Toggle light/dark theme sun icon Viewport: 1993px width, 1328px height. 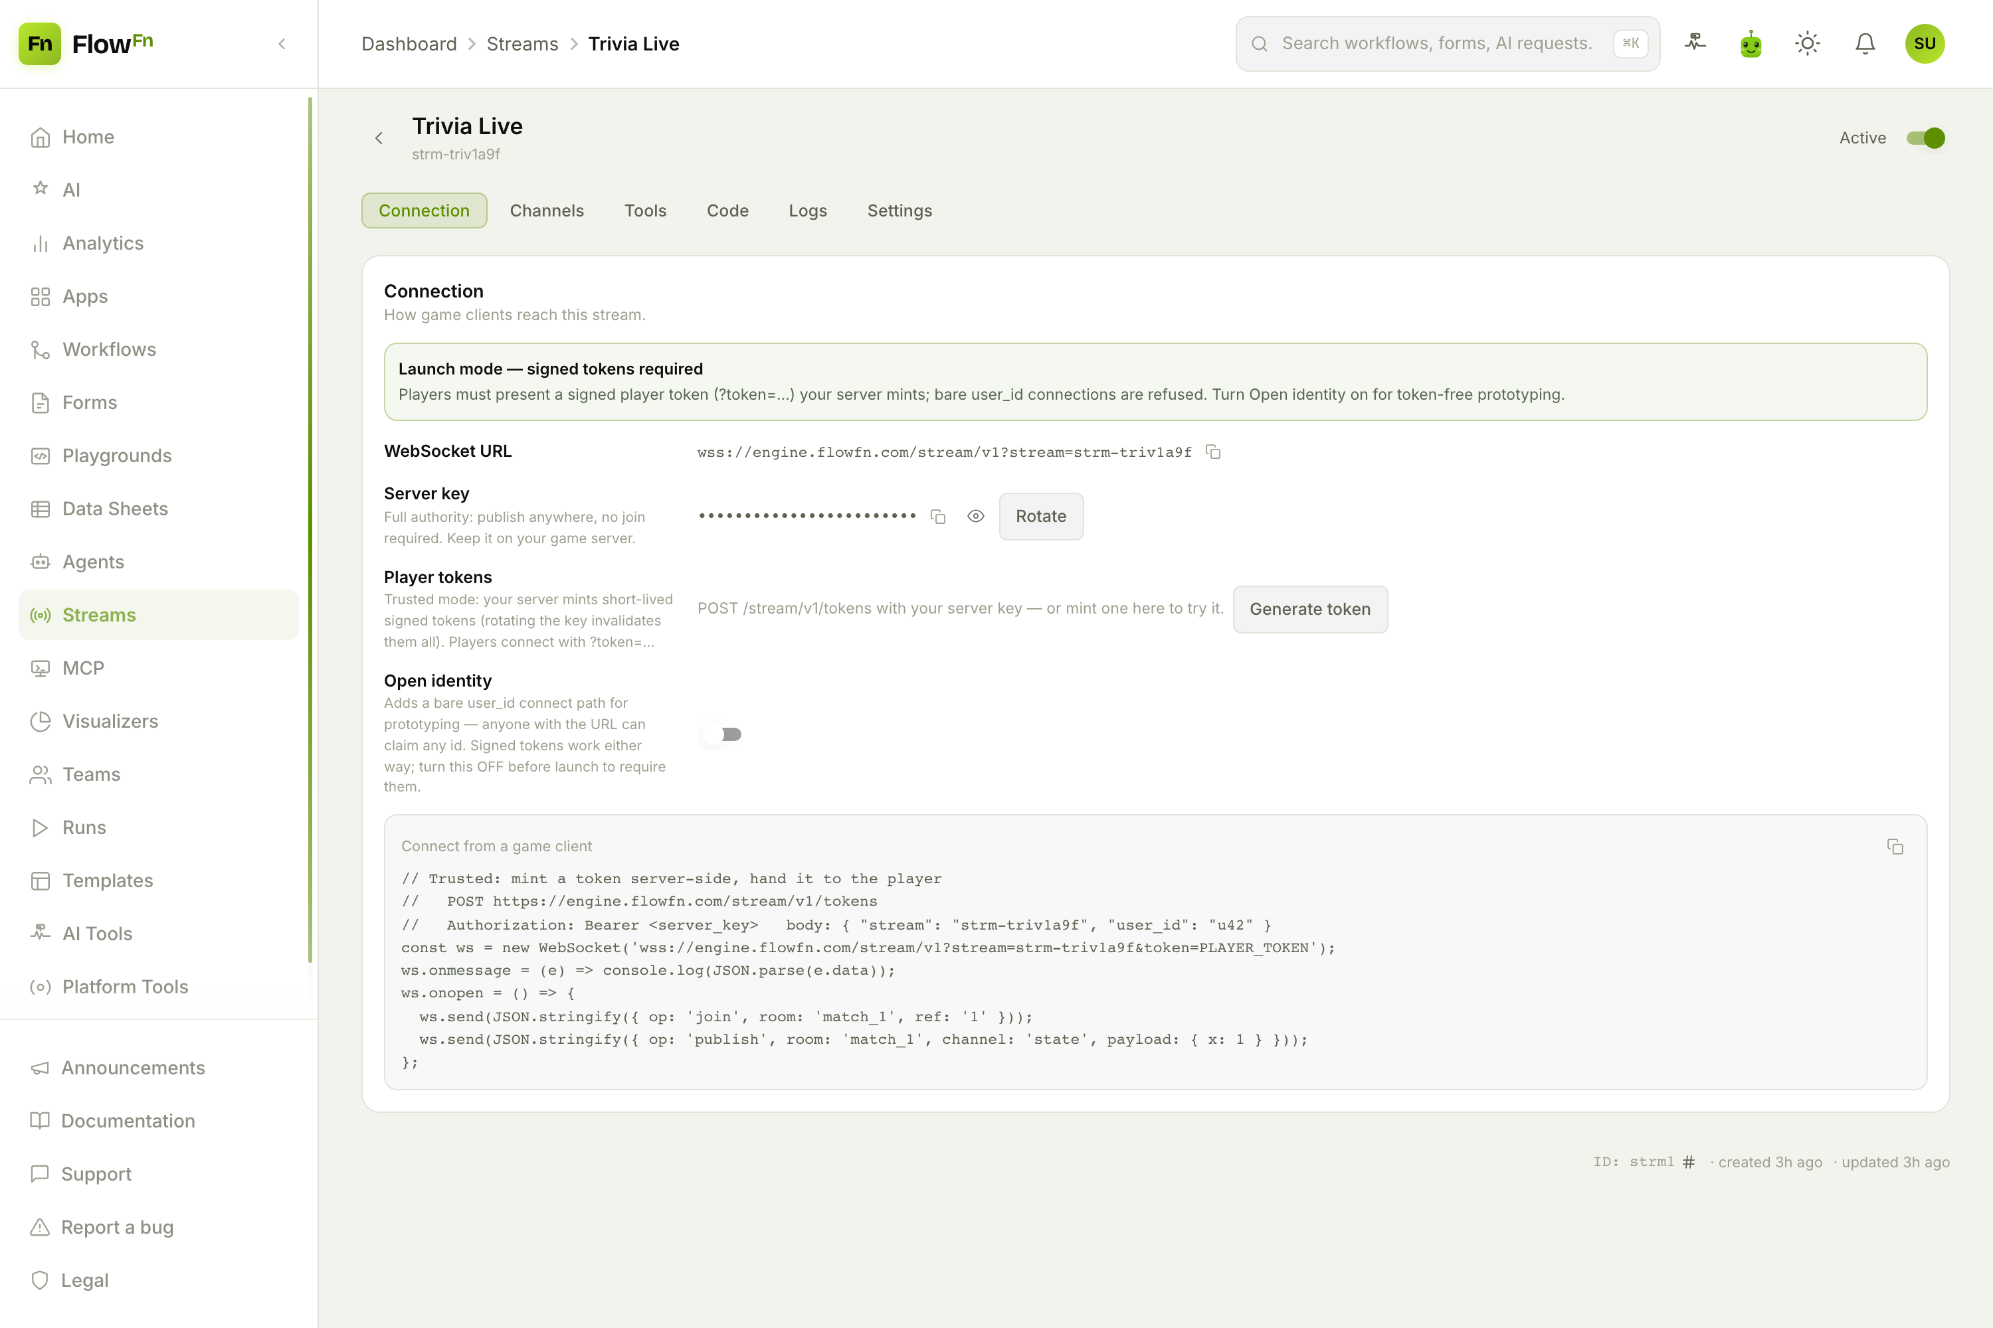[x=1808, y=43]
